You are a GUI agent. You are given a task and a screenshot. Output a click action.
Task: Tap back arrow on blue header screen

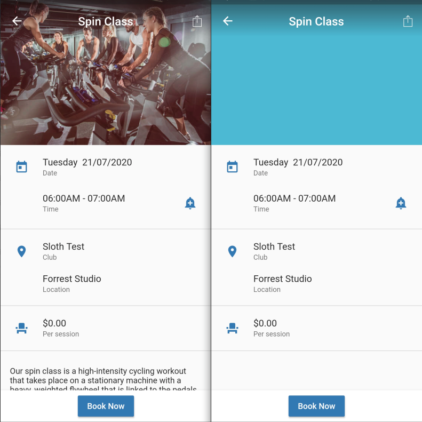(x=228, y=21)
